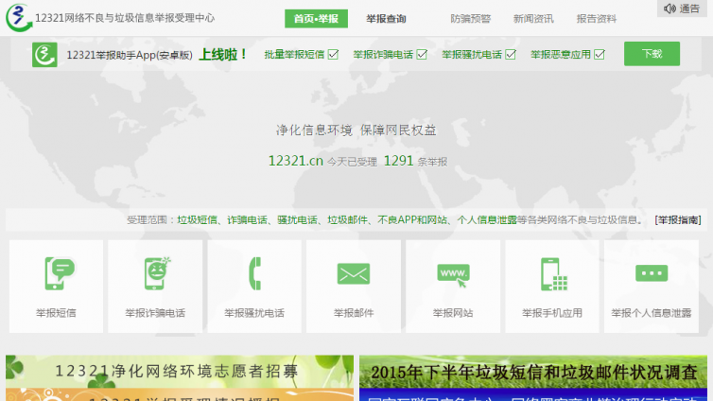Click the 净化信息环境 保障网民权益 slogan
The height and width of the screenshot is (401, 713).
pyautogui.click(x=356, y=131)
